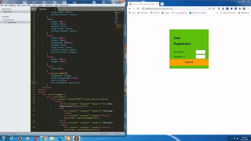
Task: Change PHP syntax in status bar
Action: coord(117,133)
